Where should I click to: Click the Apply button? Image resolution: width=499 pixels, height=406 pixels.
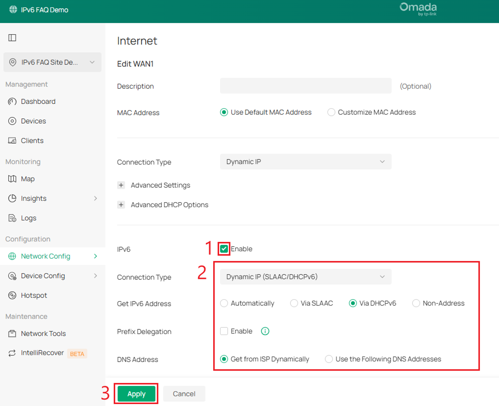pos(136,394)
